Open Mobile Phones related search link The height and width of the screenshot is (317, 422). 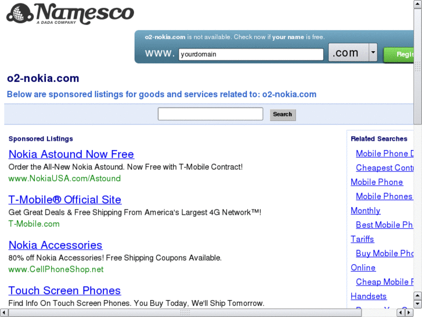click(385, 197)
